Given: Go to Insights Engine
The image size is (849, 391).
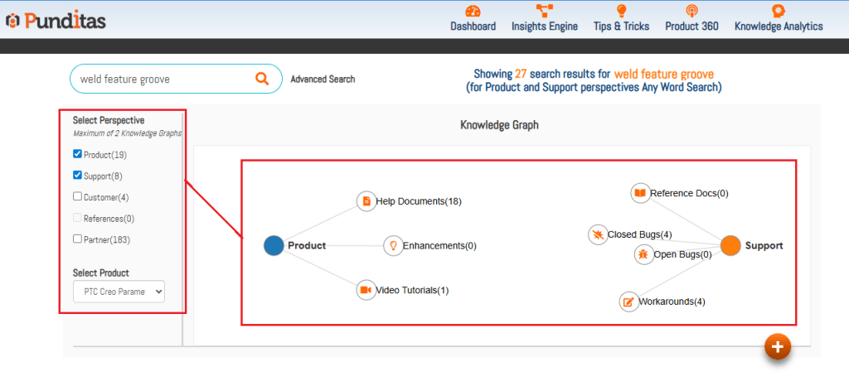Looking at the screenshot, I should 545,18.
